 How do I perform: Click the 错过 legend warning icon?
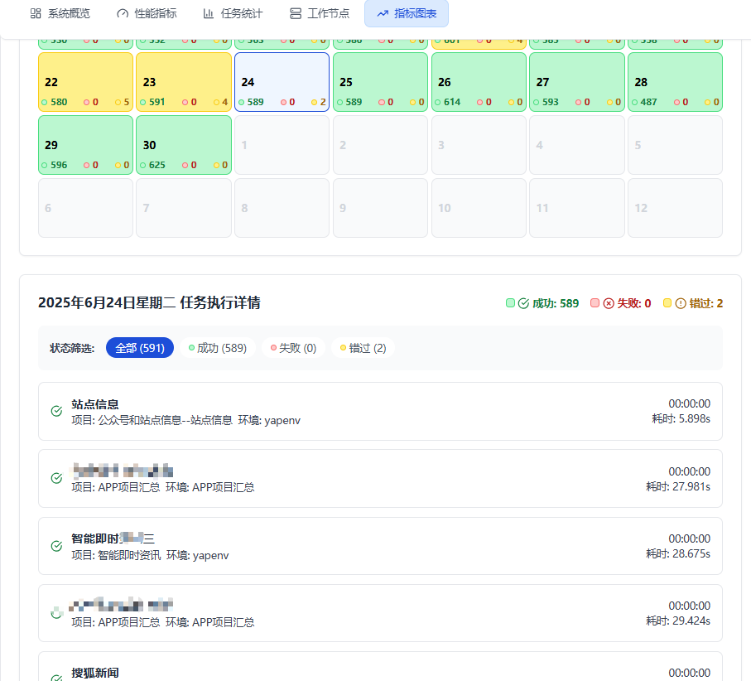tap(682, 303)
